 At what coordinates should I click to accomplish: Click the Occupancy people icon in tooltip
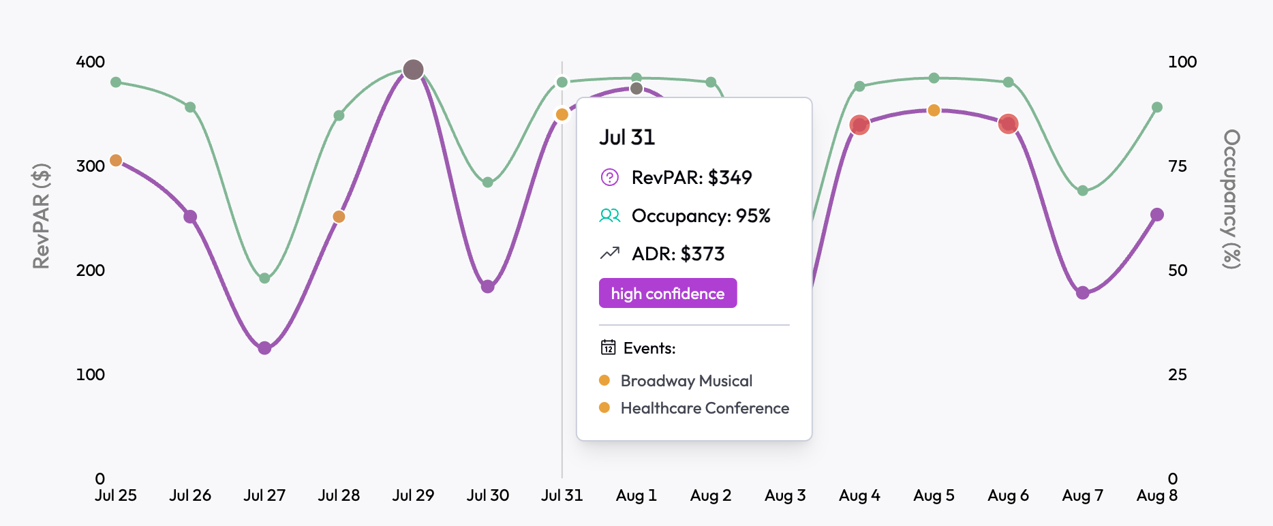tap(609, 216)
